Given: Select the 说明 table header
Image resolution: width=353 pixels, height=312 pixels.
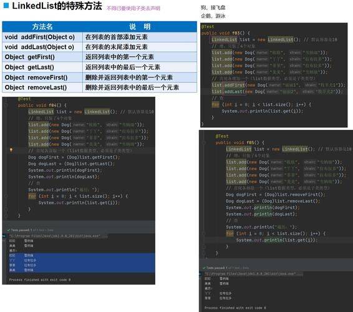Looking at the screenshot, I should [140, 27].
